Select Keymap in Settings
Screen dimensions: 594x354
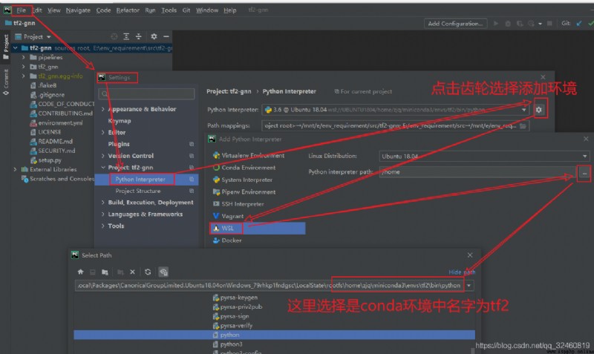120,121
